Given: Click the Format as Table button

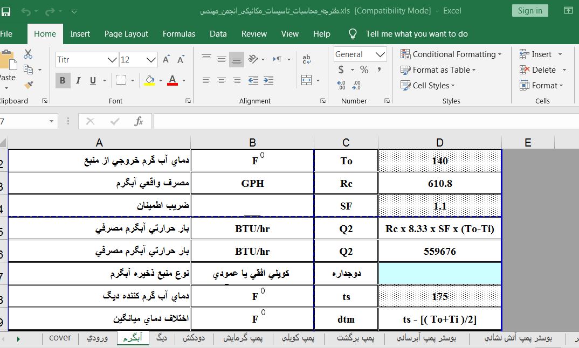Looking at the screenshot, I should pos(438,70).
